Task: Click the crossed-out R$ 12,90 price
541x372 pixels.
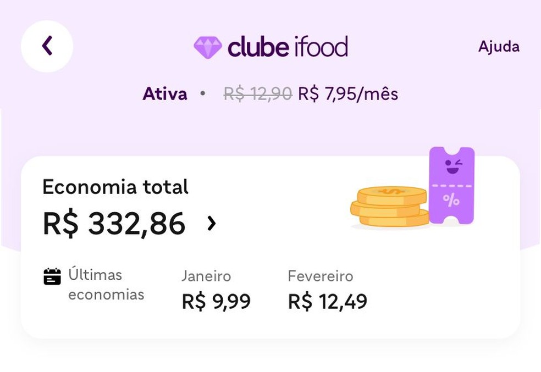Action: pyautogui.click(x=257, y=94)
